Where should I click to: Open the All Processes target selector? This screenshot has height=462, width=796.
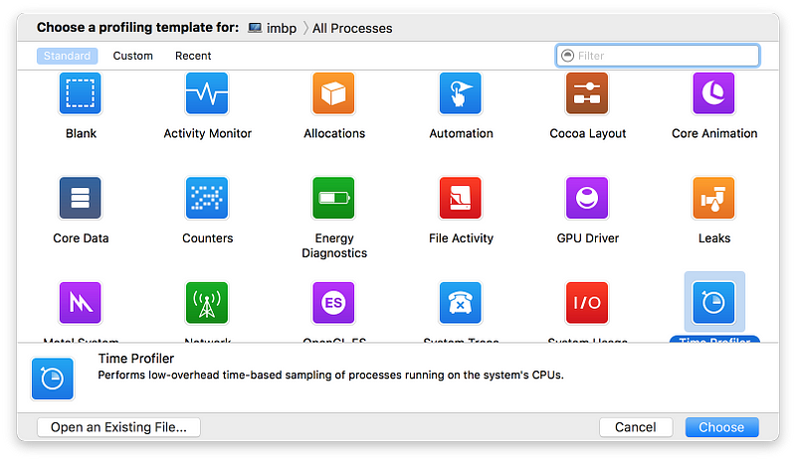pyautogui.click(x=352, y=28)
